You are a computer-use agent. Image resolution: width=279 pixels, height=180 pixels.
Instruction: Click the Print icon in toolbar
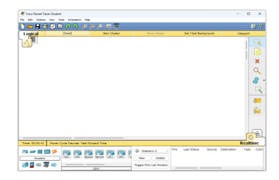click(45, 26)
